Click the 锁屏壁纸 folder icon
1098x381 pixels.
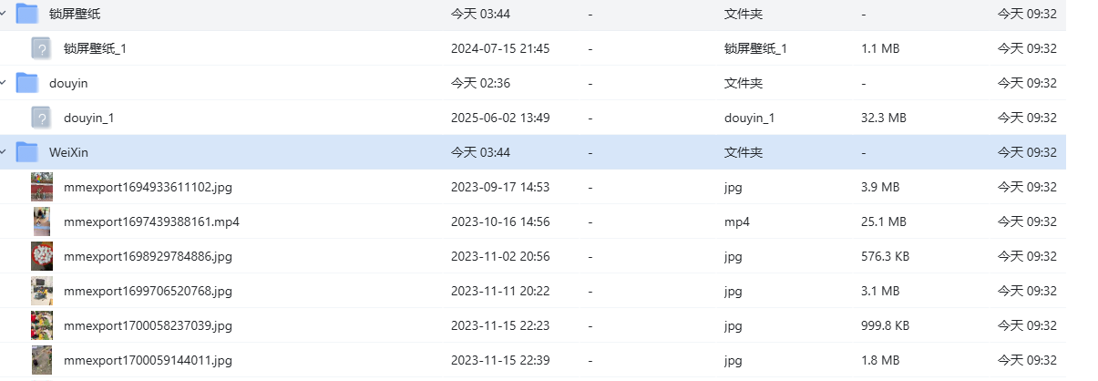(x=26, y=14)
